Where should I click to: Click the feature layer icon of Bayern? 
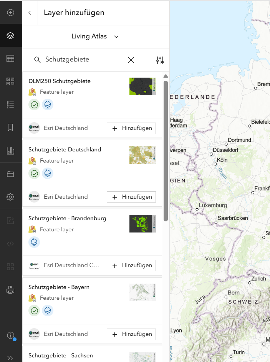coord(32,298)
